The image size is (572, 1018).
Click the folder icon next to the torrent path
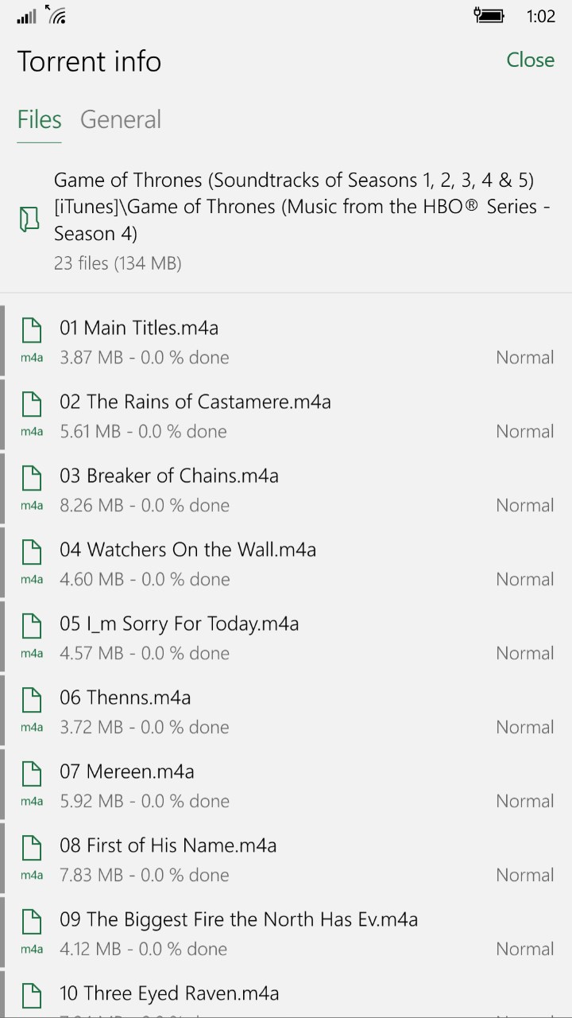pos(29,220)
